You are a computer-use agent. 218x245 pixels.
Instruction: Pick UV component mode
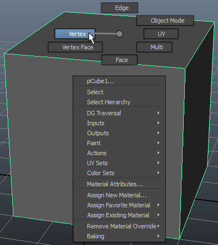161,34
